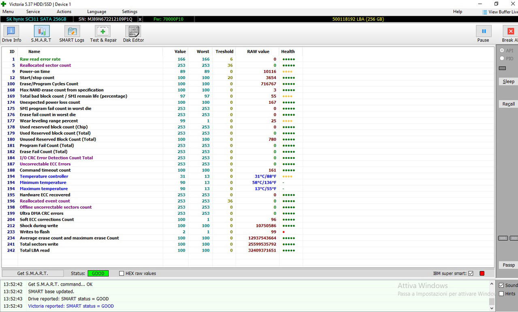
Task: Open the Settings menu
Action: coord(130,12)
